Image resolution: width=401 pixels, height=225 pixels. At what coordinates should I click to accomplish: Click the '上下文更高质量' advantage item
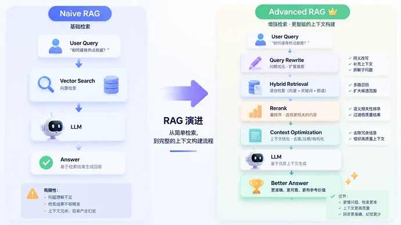point(356,208)
